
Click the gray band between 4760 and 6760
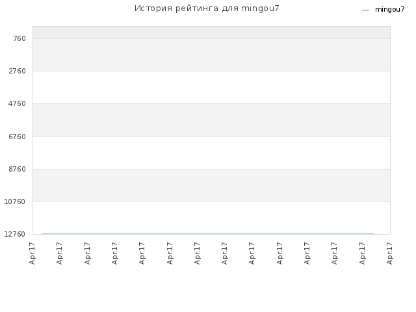tap(211, 120)
